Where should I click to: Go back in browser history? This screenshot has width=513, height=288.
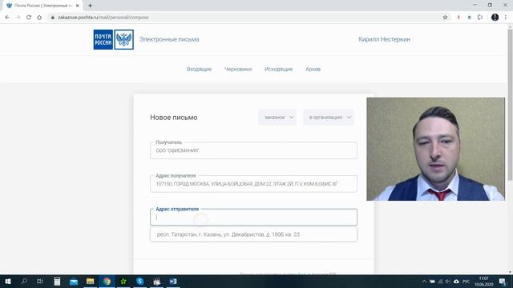pyautogui.click(x=7, y=18)
